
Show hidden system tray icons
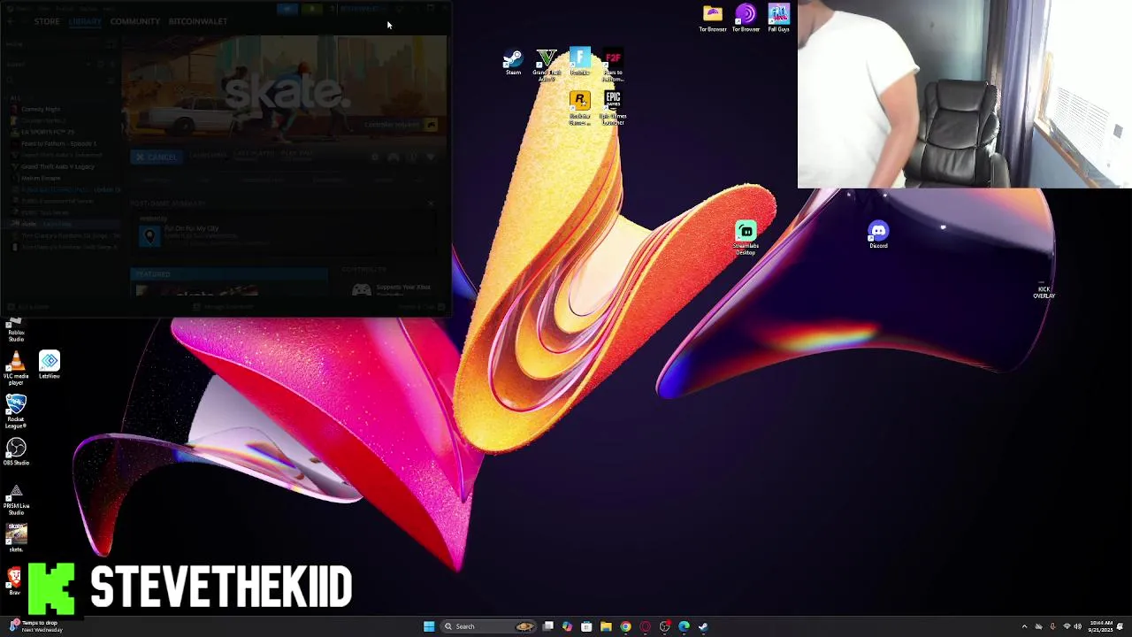(1024, 626)
